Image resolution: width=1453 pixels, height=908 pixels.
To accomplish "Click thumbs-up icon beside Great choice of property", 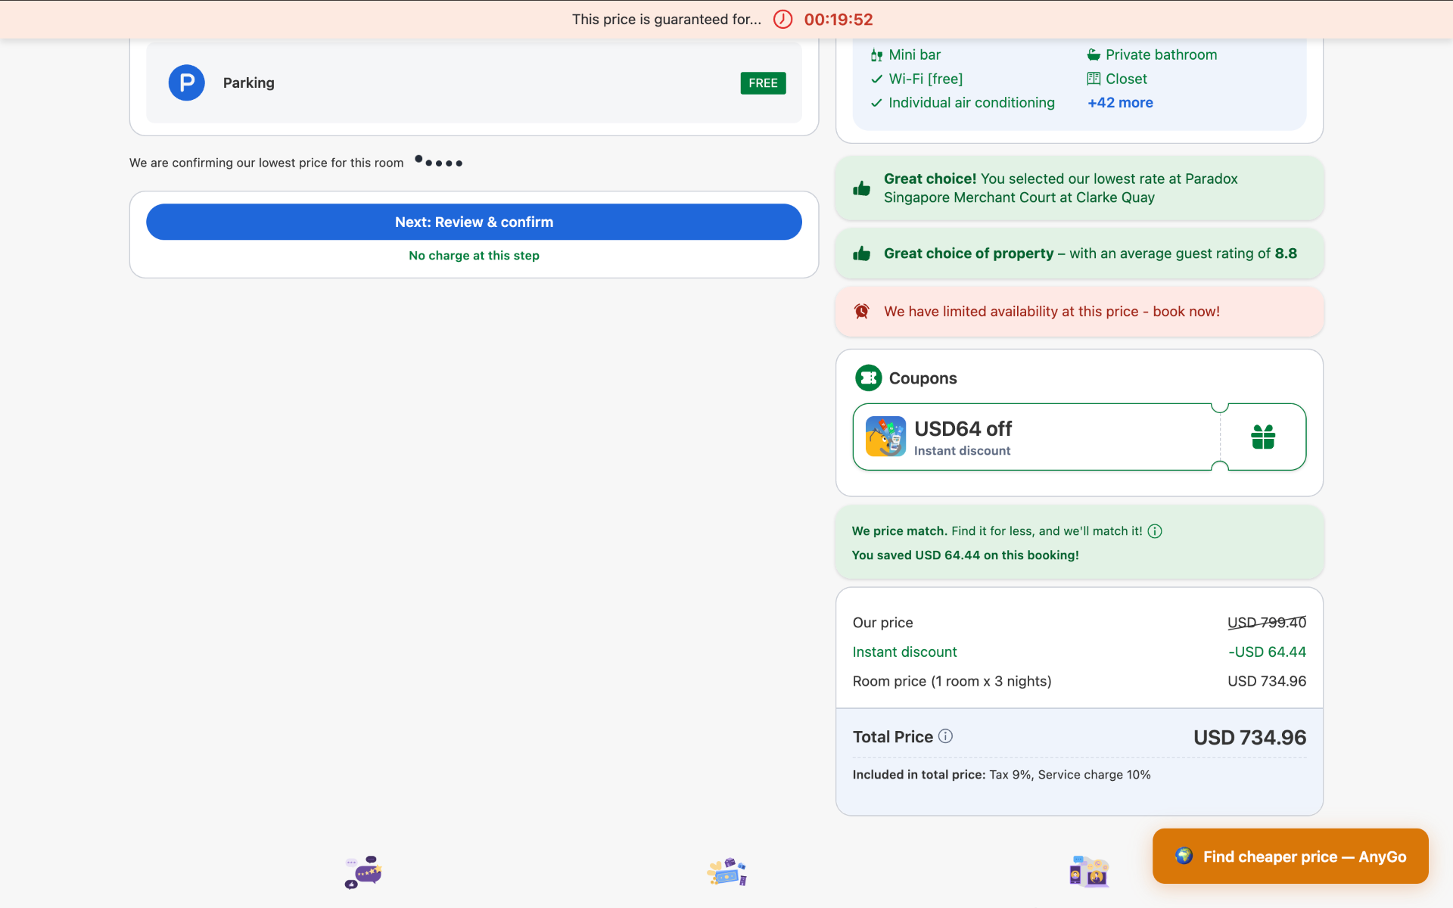I will (x=861, y=253).
